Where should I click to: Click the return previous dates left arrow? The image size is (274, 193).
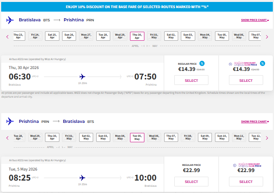[7, 138]
